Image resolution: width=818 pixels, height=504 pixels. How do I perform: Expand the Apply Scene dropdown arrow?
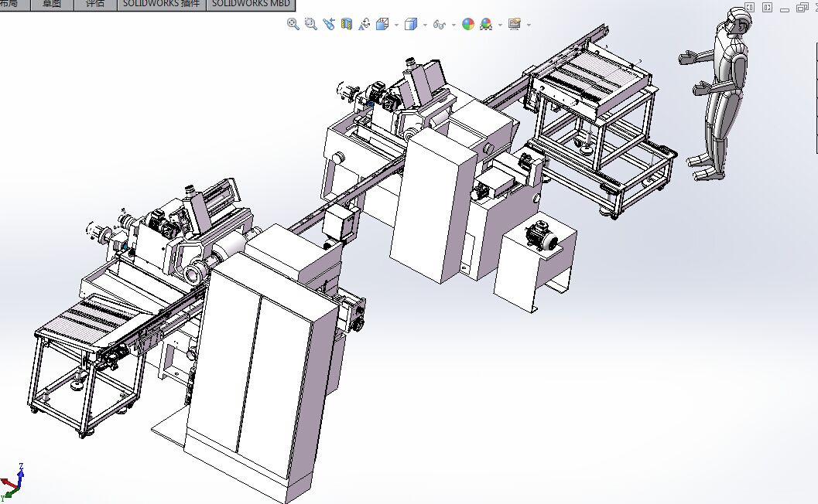click(500, 25)
